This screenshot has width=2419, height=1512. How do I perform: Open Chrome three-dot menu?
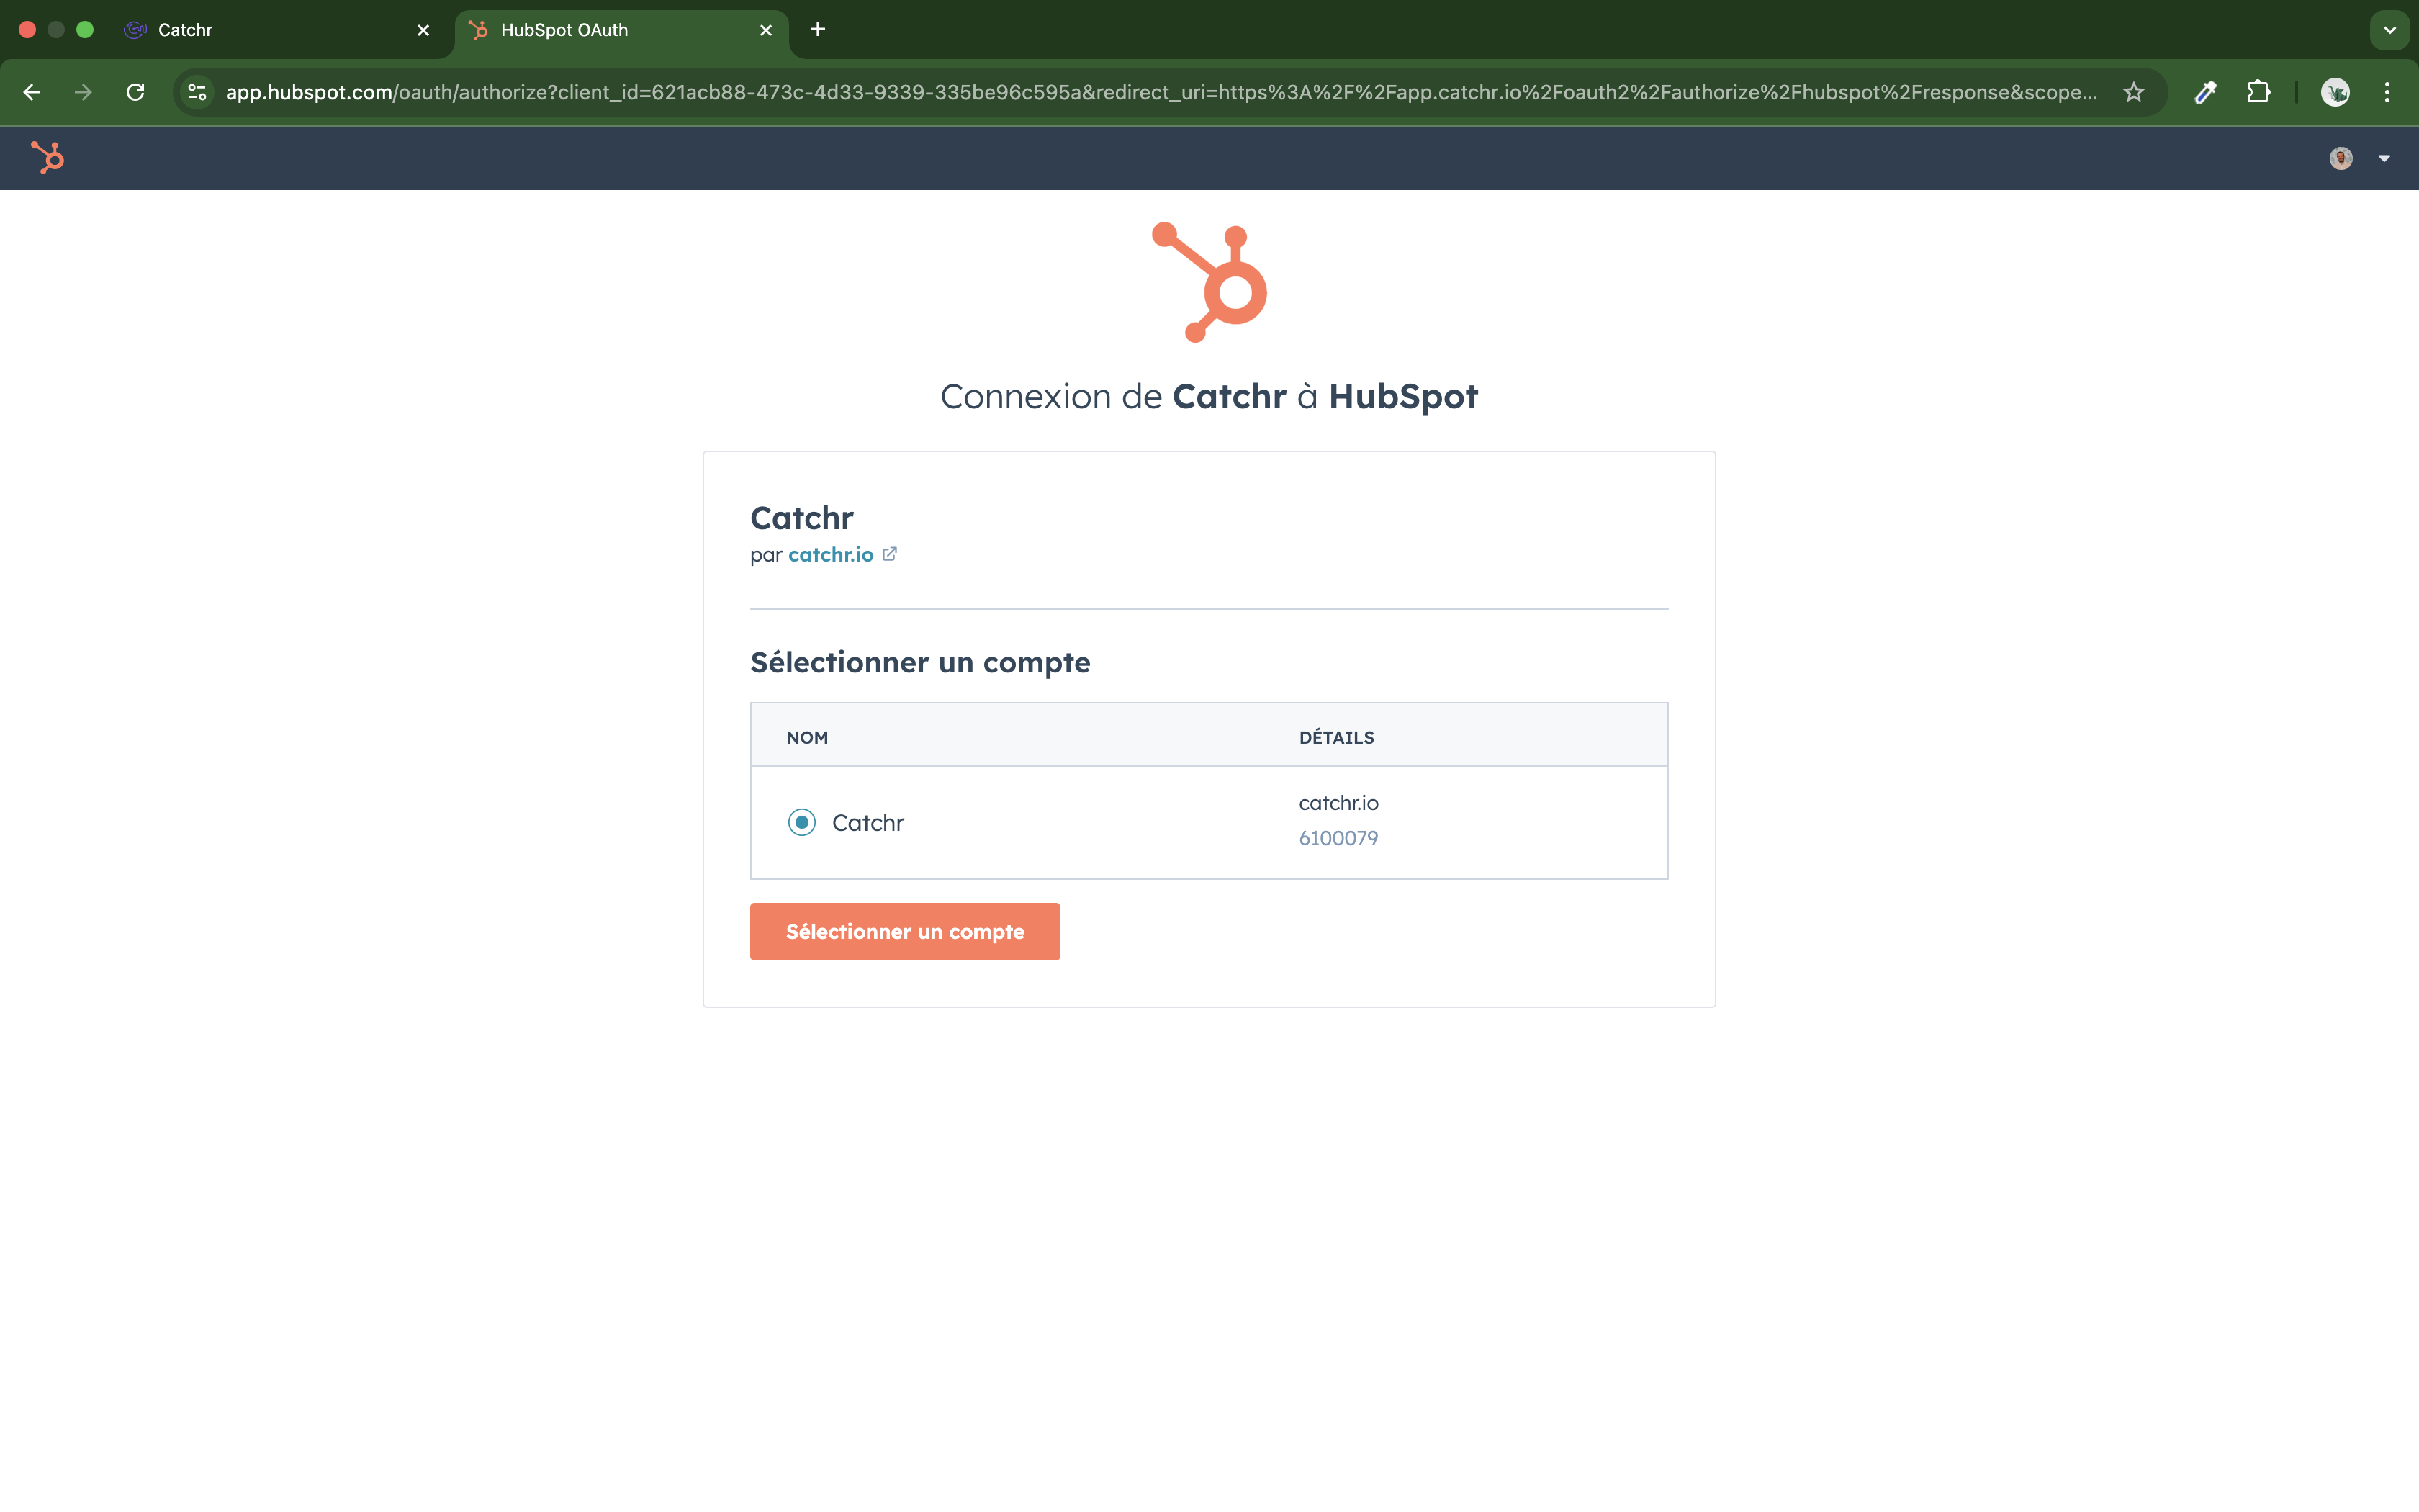pyautogui.click(x=2387, y=92)
